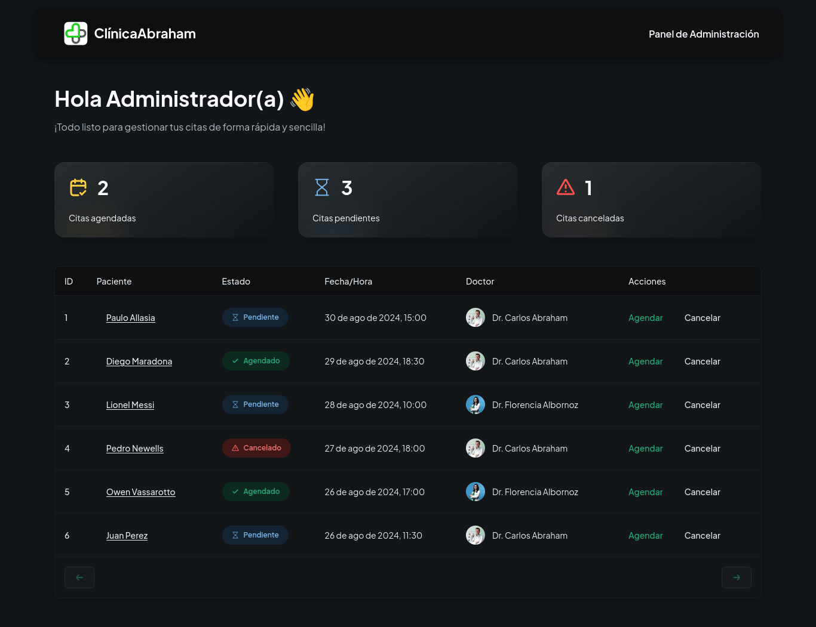The width and height of the screenshot is (816, 627).
Task: Click the Estado column header
Action: [236, 282]
